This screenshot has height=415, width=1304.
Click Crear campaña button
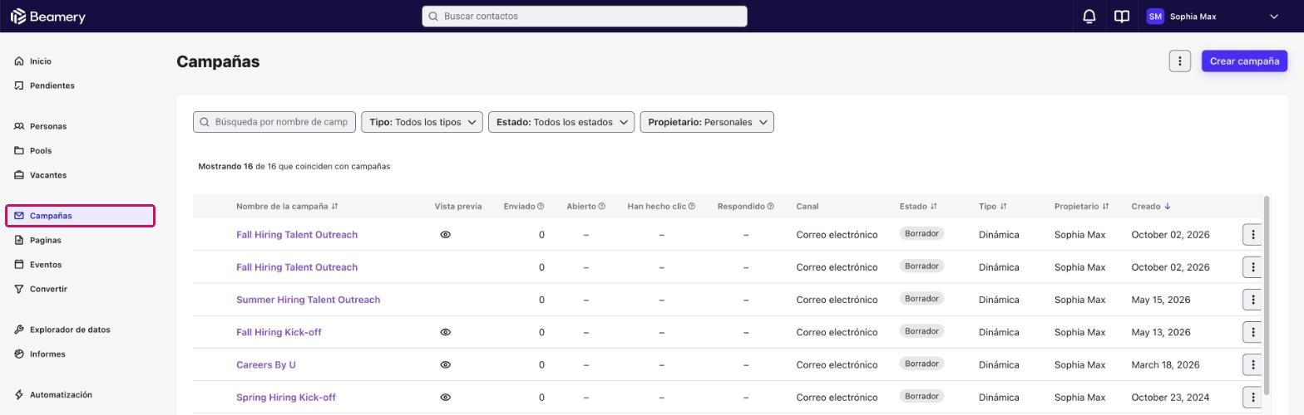tap(1244, 61)
